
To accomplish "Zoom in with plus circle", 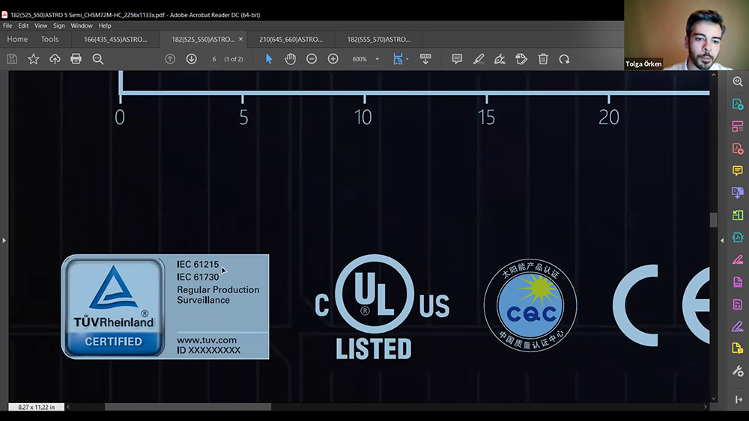I will tap(333, 58).
